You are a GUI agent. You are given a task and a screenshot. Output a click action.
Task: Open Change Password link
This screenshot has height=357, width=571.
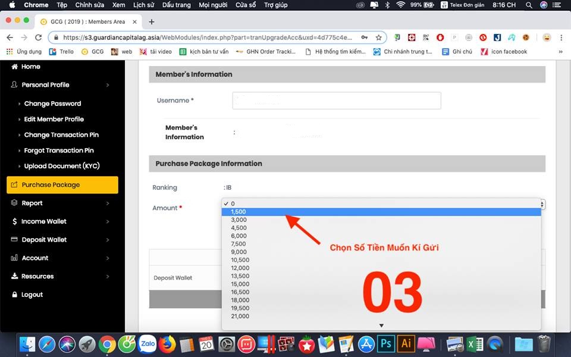click(x=52, y=104)
